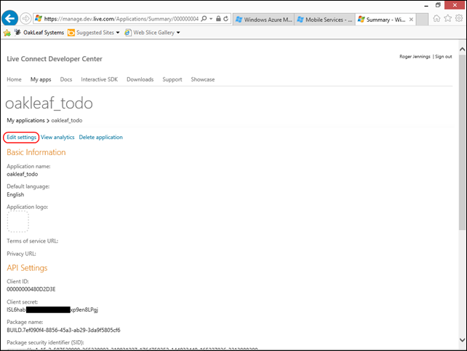Image resolution: width=467 pixels, height=351 pixels.
Task: Click the empty application logo placeholder
Action: [x=18, y=221]
